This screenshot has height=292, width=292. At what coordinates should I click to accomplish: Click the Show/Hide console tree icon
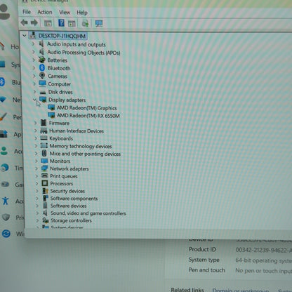pyautogui.click(x=48, y=23)
